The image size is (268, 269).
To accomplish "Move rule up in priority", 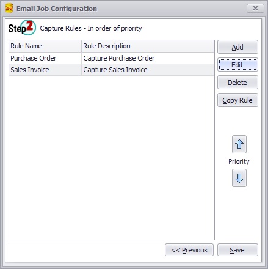I will tap(239, 144).
